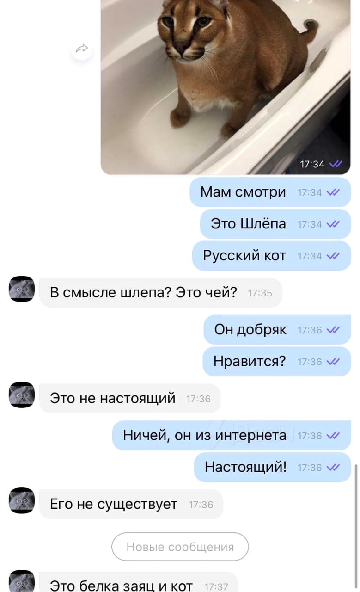Viewport: 360px width, 592px height.
Task: Tap the 'Новые сообщения' pill button
Action: point(180,547)
